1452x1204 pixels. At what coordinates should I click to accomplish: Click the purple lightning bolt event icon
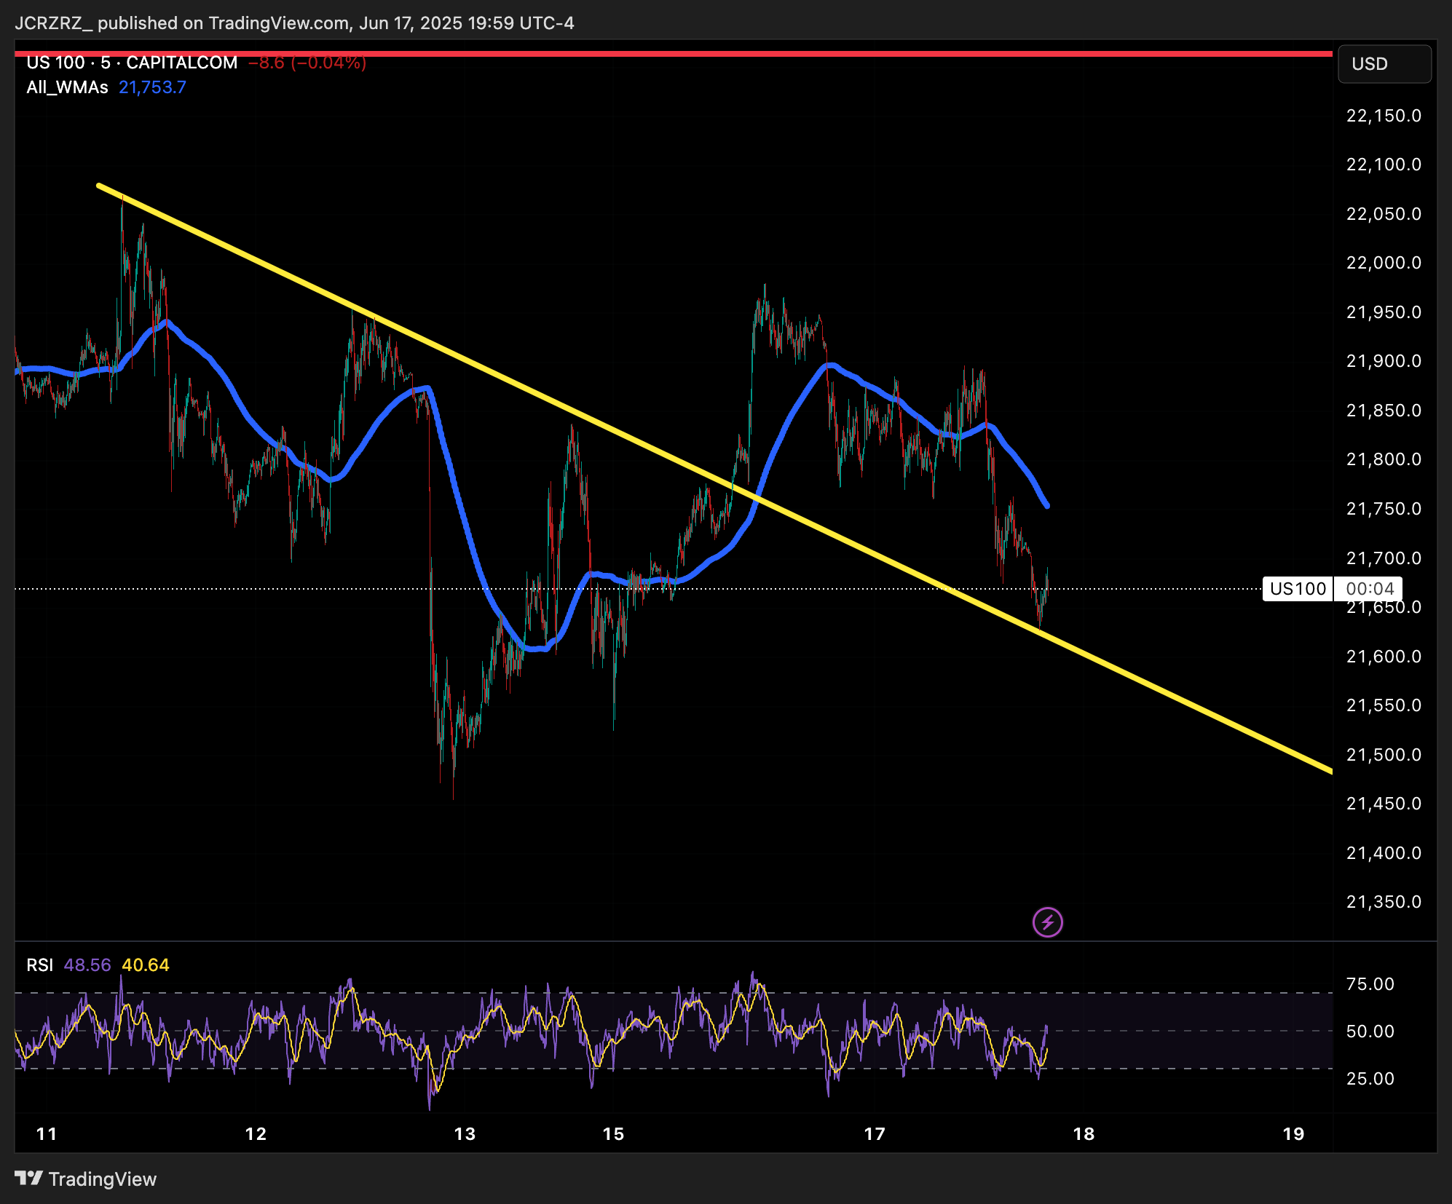click(x=1047, y=922)
